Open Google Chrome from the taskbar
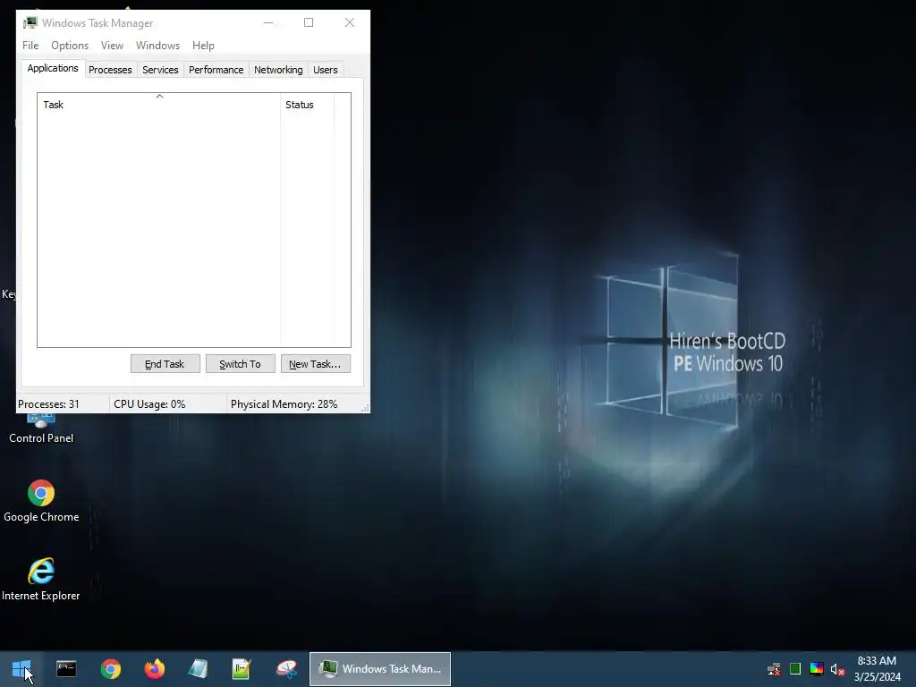This screenshot has width=916, height=687. click(110, 669)
